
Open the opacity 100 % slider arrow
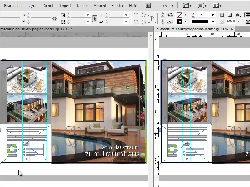coord(239,21)
